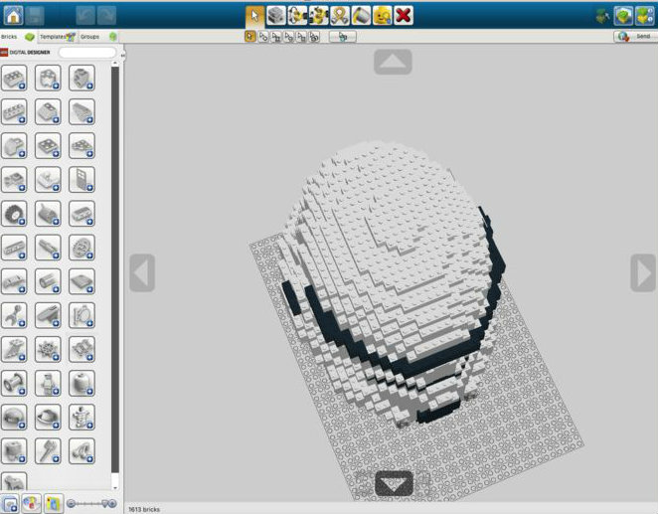658x514 pixels.
Task: Open the skeleton figures category
Action: pos(82,418)
